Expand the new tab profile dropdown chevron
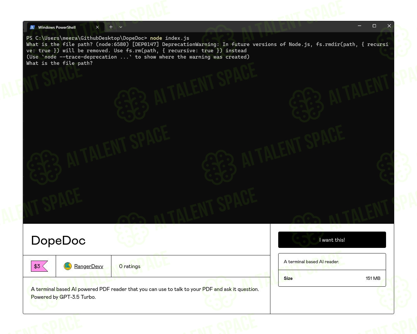Screen dimensions: 417x334 (x=121, y=27)
